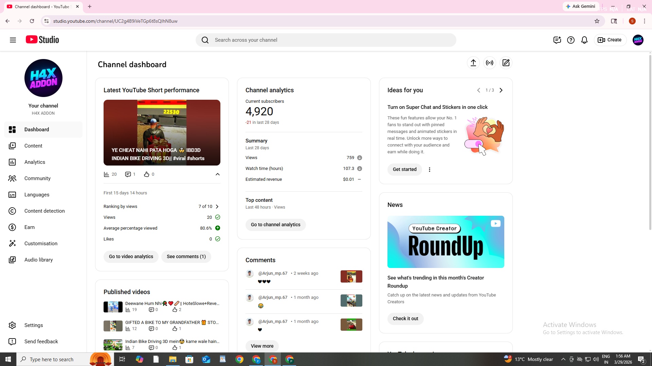Open the customize channel pencil icon

506,63
